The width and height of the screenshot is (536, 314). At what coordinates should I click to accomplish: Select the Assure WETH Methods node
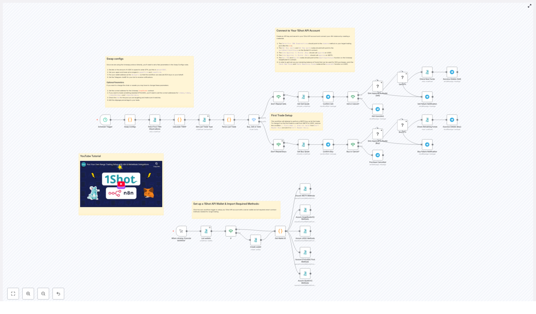305,188
